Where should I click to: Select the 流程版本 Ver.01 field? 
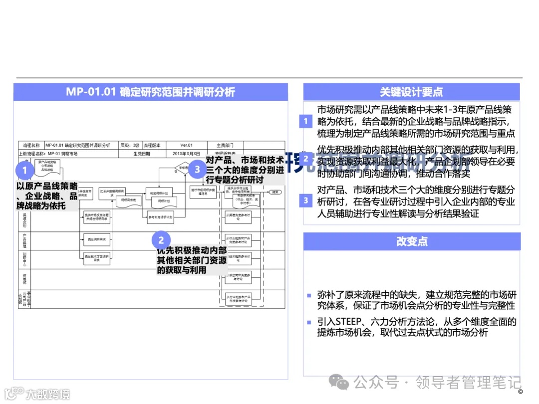pos(187,145)
